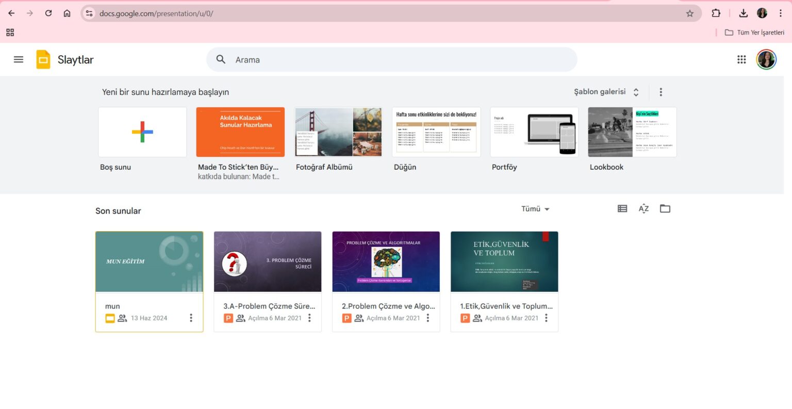Select the Fotoğraf Albümü template
Image resolution: width=792 pixels, height=409 pixels.
coord(338,132)
